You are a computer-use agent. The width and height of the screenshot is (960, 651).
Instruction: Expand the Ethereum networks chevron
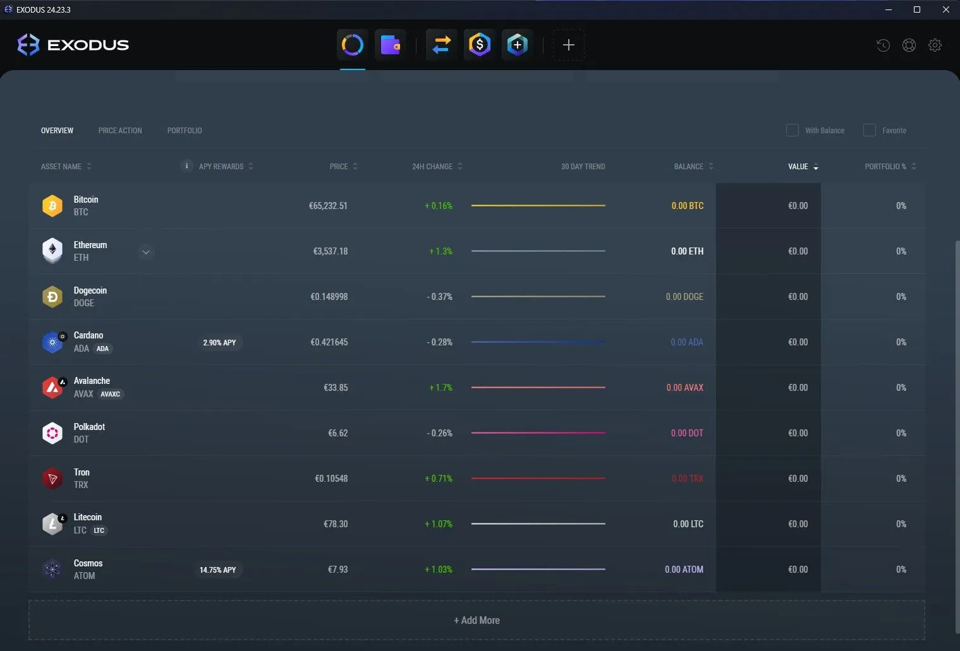(145, 252)
